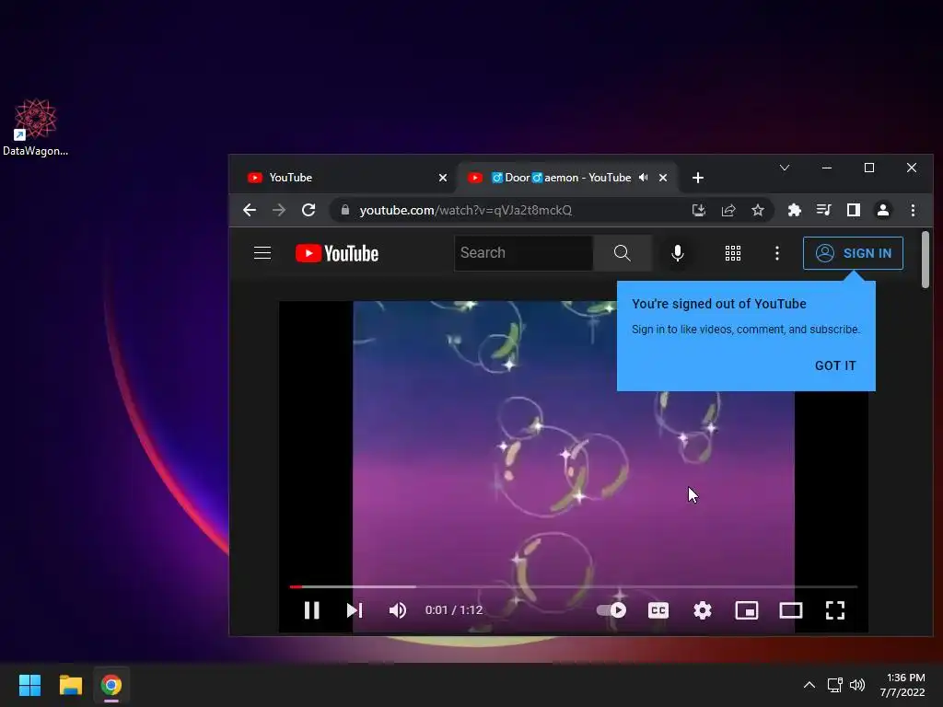Skip to the next video
The width and height of the screenshot is (943, 707).
355,610
